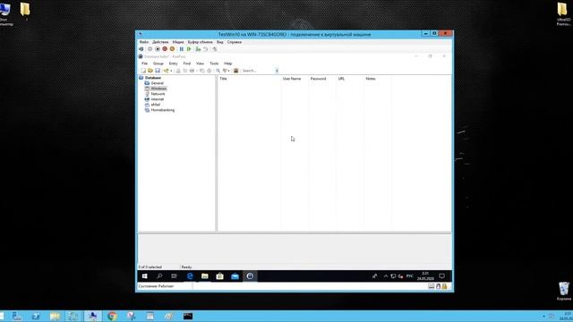Click the Turn Off (red) button in the Hyper-V toolbar
Viewport: 573px width, 322px height.
pos(165,49)
